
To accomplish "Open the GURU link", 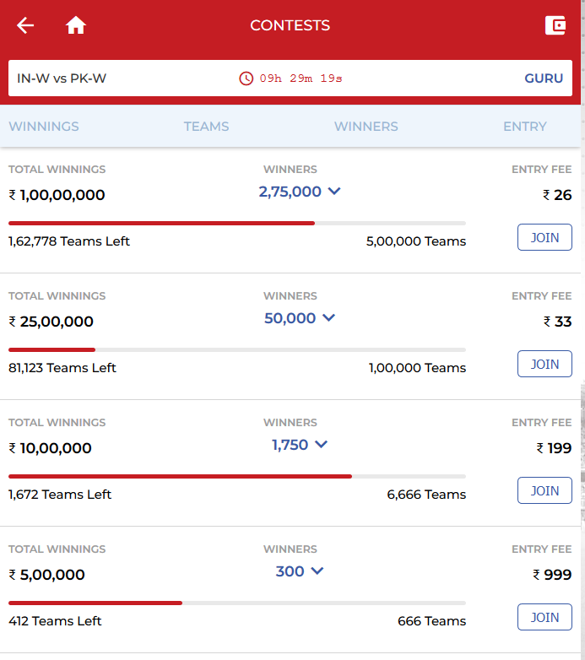I will coord(544,78).
